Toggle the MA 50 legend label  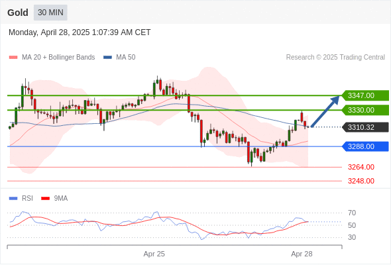click(126, 58)
